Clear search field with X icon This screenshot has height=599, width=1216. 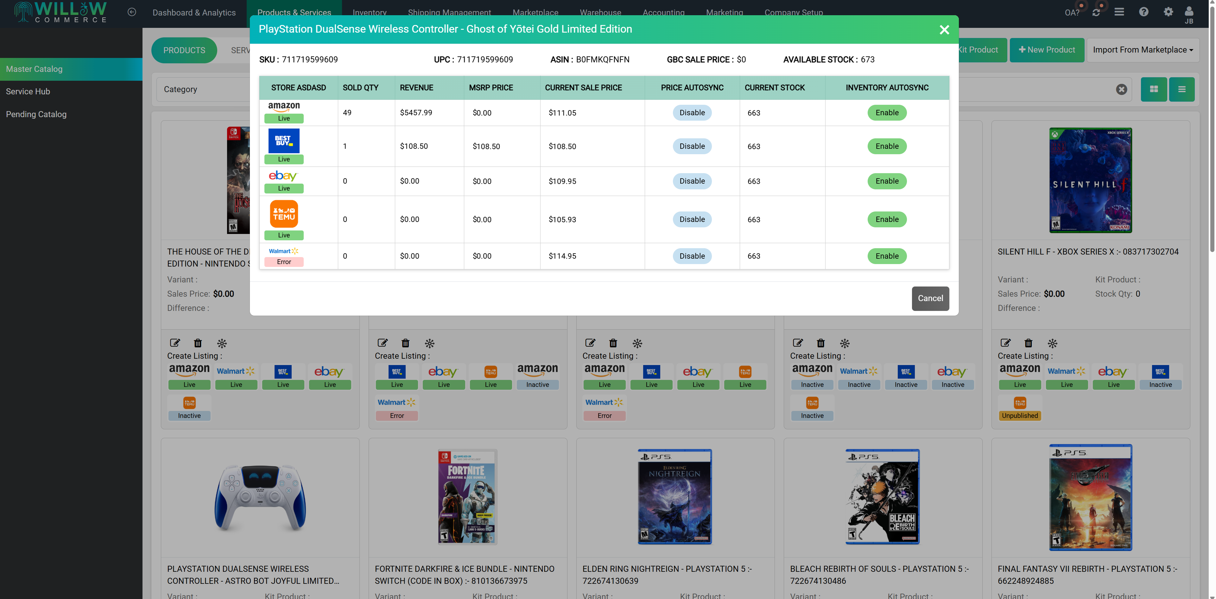1121,89
